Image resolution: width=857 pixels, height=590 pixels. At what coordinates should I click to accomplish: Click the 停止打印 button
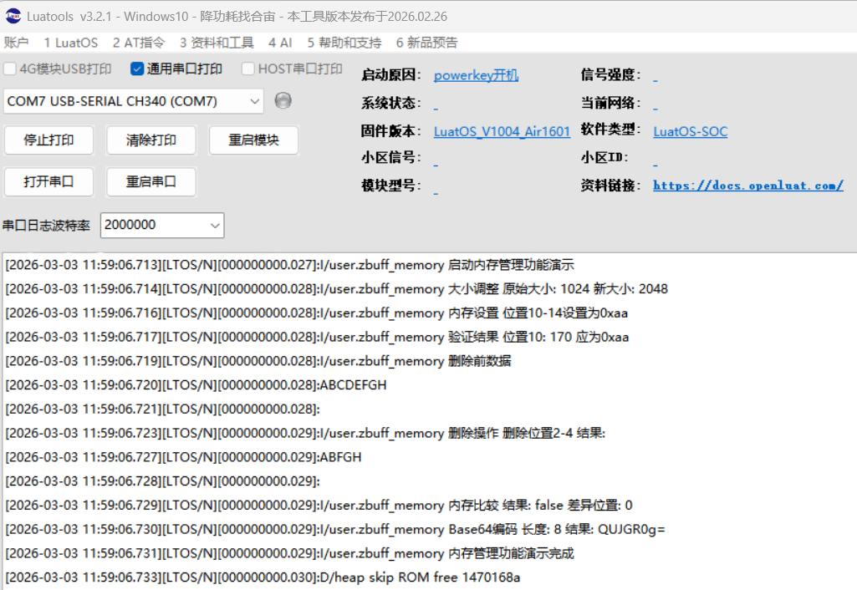[48, 140]
